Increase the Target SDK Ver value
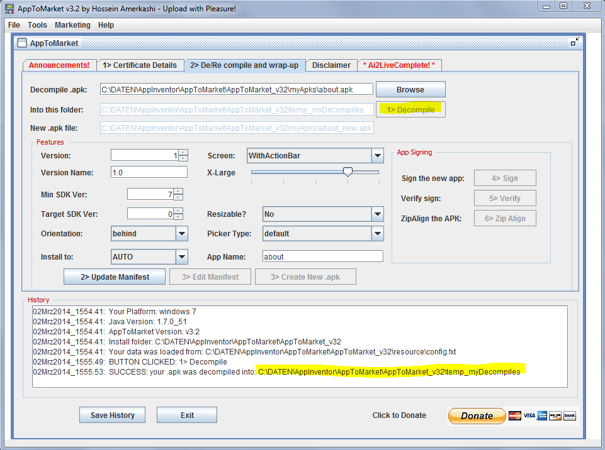The height and width of the screenshot is (450, 605). (x=178, y=211)
